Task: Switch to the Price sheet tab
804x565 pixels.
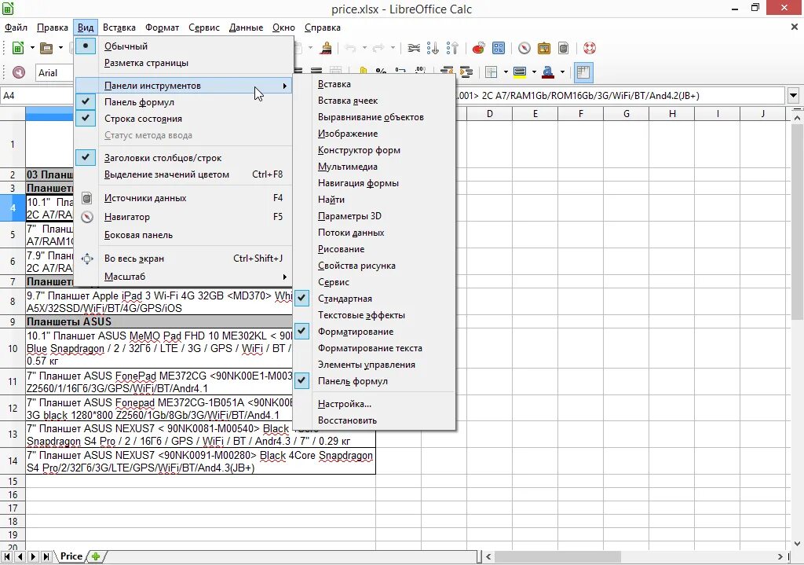Action: pos(71,556)
